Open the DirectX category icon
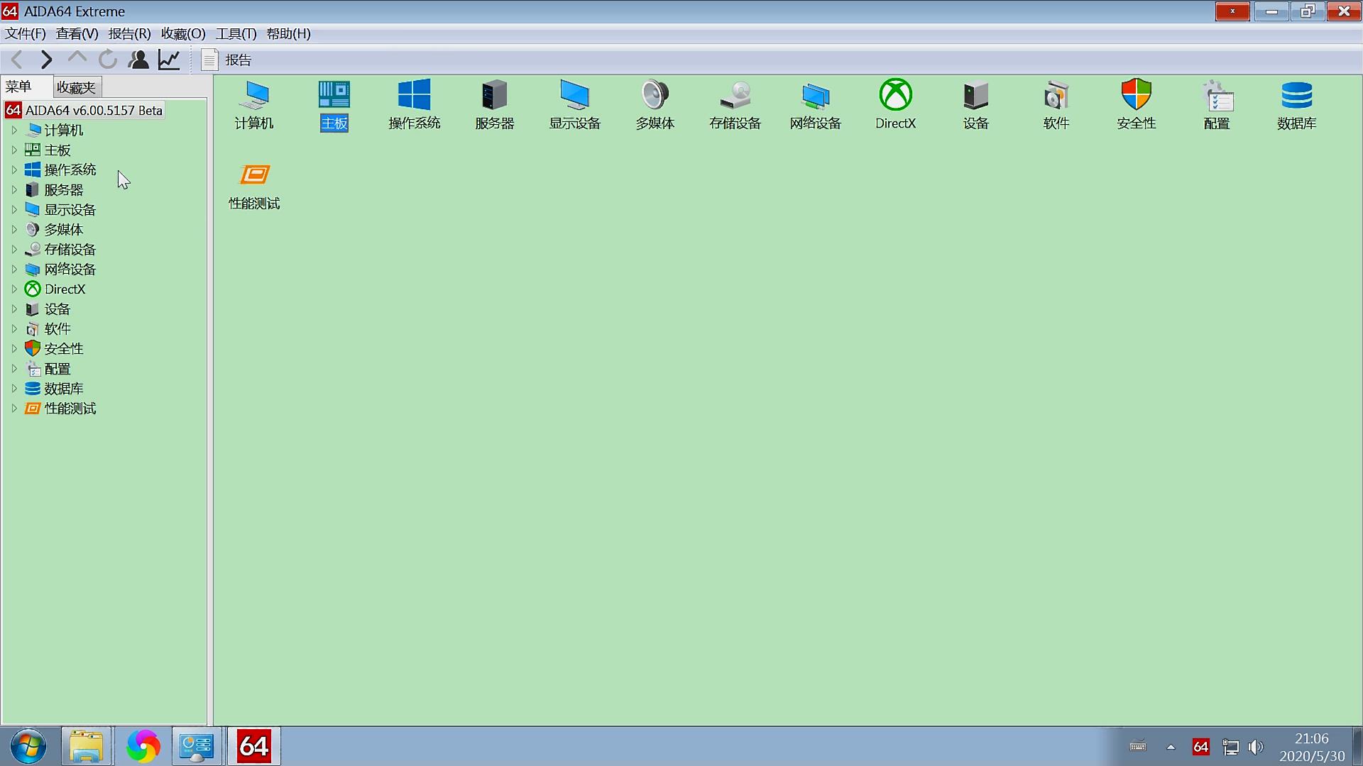The image size is (1363, 766). click(x=895, y=96)
